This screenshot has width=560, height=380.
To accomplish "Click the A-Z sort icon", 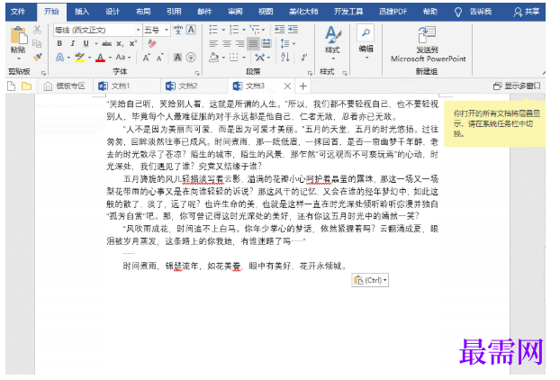I will point(285,57).
